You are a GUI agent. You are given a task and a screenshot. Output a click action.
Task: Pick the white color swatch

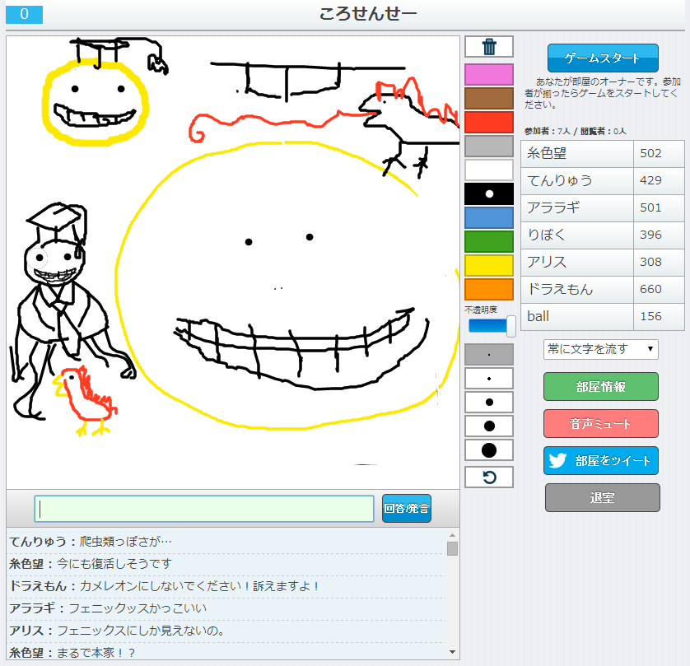(489, 170)
